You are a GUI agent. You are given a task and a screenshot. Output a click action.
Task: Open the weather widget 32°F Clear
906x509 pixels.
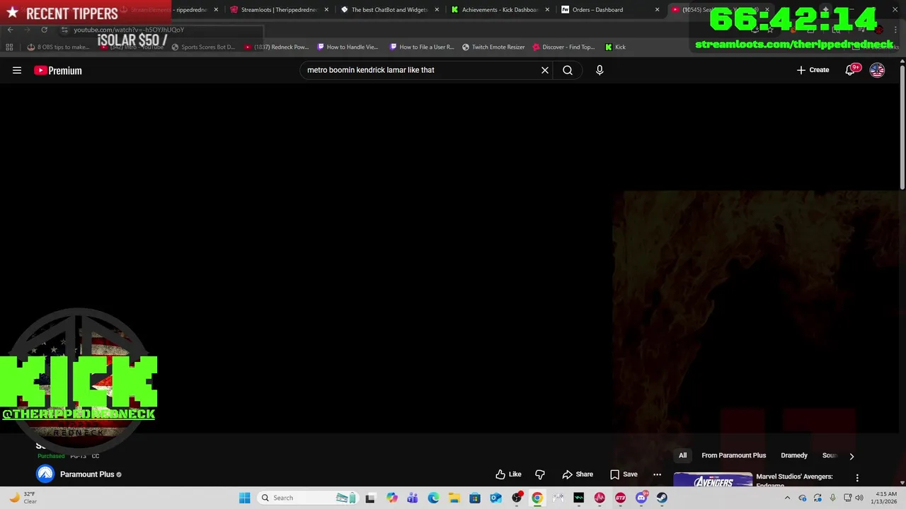tap(21, 498)
